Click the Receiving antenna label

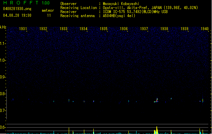pos(78,16)
